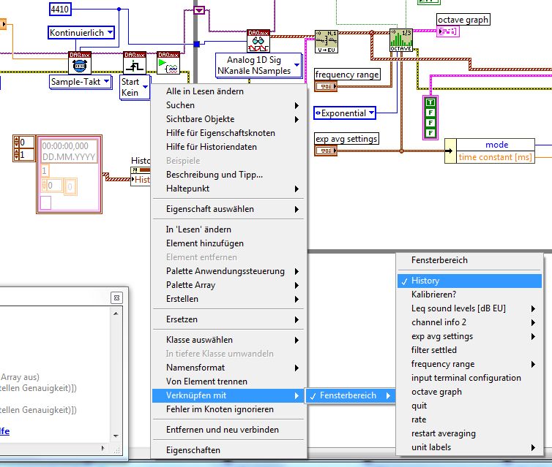Click scroll-up arrow in help window
Screen dimensions: 552x467
[116, 314]
